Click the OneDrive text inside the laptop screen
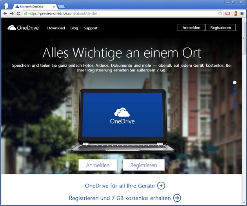Image resolution: width=247 pixels, height=206 pixels. [122, 121]
